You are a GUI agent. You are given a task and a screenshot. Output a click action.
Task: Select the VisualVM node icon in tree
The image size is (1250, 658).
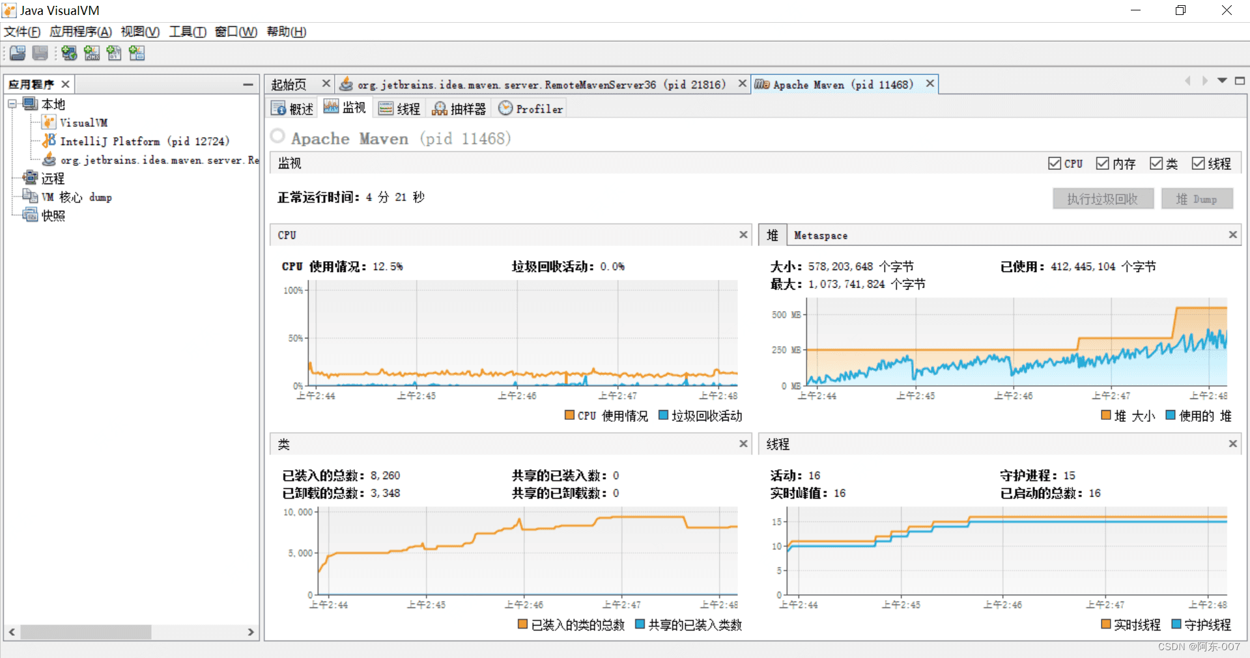pos(49,122)
